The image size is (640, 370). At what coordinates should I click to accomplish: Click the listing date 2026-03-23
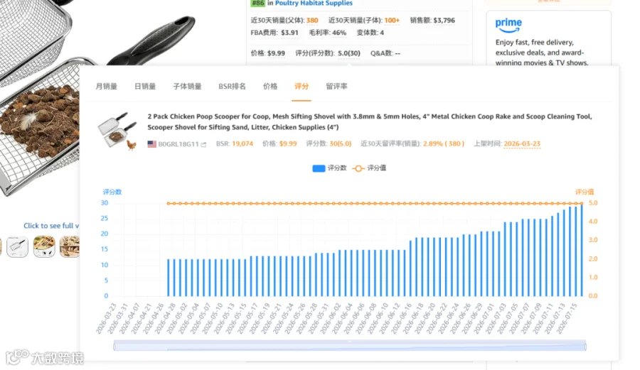click(x=522, y=144)
